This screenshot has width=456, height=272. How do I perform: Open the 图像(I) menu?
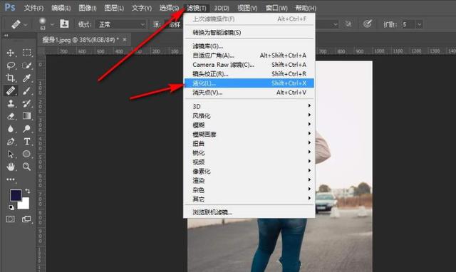(x=88, y=8)
